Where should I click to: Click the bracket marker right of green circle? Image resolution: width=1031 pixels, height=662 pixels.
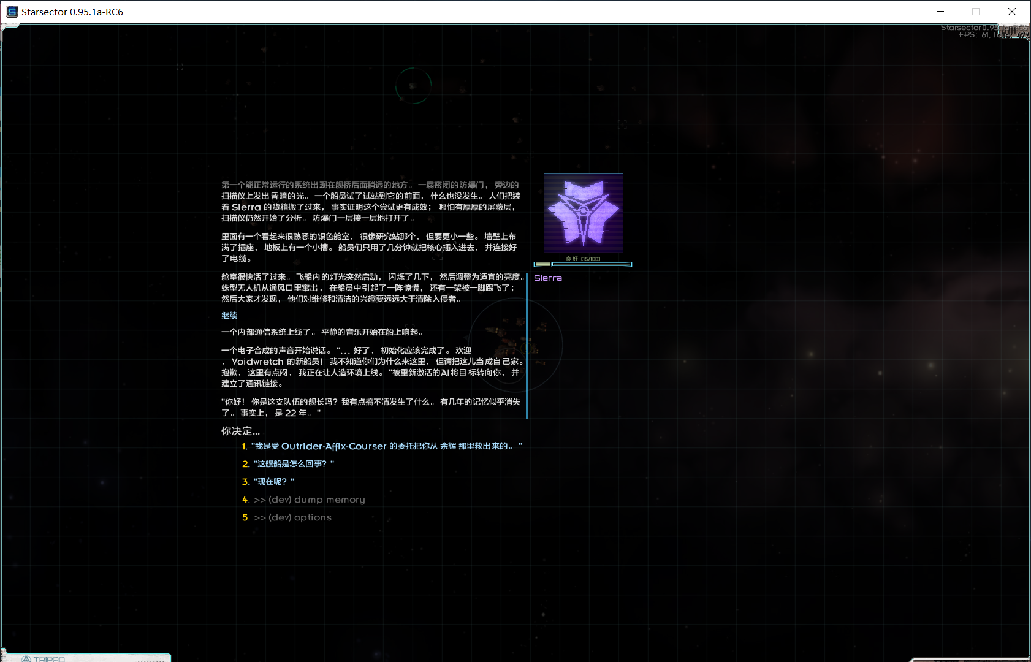(622, 124)
